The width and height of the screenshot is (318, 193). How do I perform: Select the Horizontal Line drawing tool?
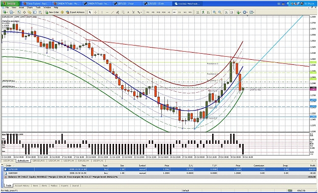coord(107,12)
